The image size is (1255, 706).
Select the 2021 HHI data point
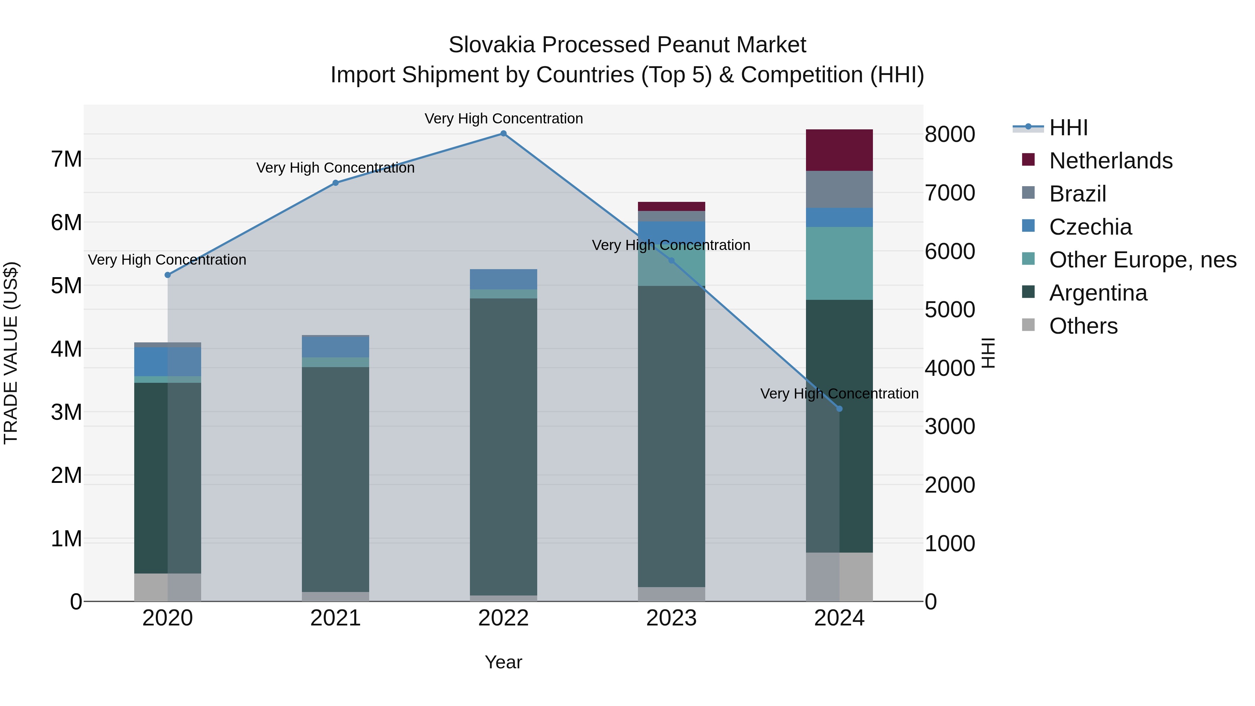[x=336, y=183]
